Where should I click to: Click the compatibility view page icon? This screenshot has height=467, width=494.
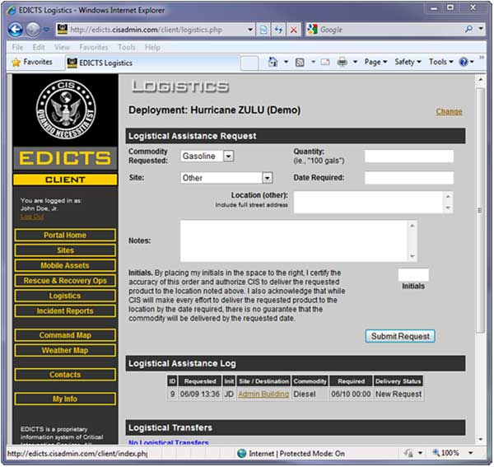tap(263, 30)
